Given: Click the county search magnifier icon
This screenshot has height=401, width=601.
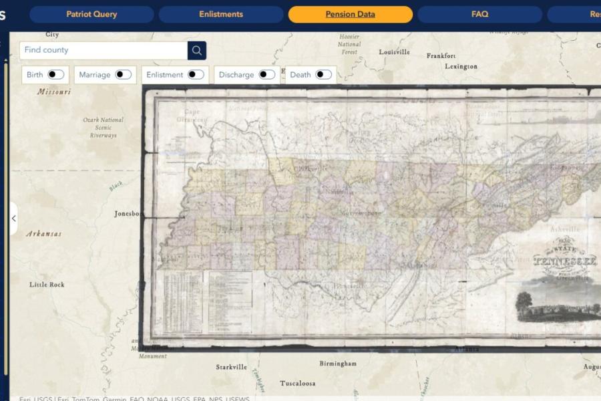Looking at the screenshot, I should coord(196,50).
